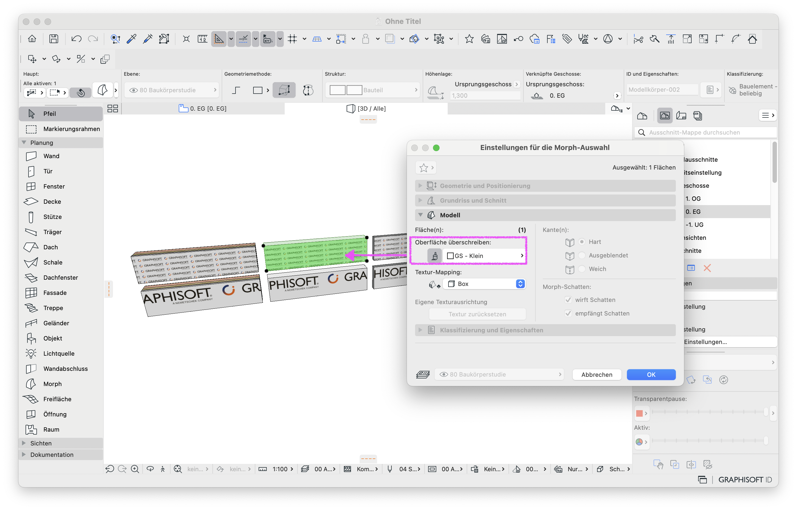The height and width of the screenshot is (510, 797).
Task: Expand the Sichten toolbox group
Action: [24, 443]
